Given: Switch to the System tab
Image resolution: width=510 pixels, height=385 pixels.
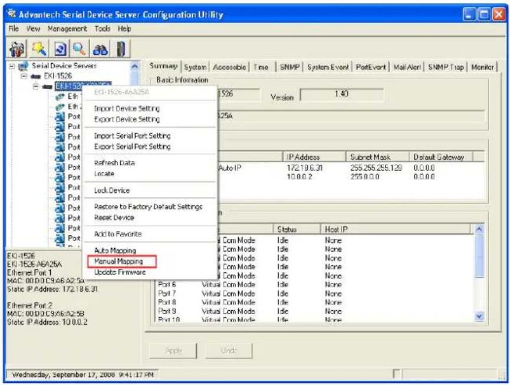Looking at the screenshot, I should tap(195, 67).
